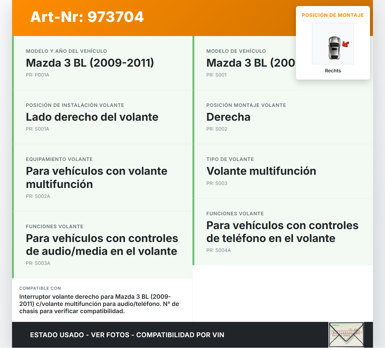Screen dimensions: 385x348
Task: Select 'Lado derecho del volante' entry
Action: (92, 117)
